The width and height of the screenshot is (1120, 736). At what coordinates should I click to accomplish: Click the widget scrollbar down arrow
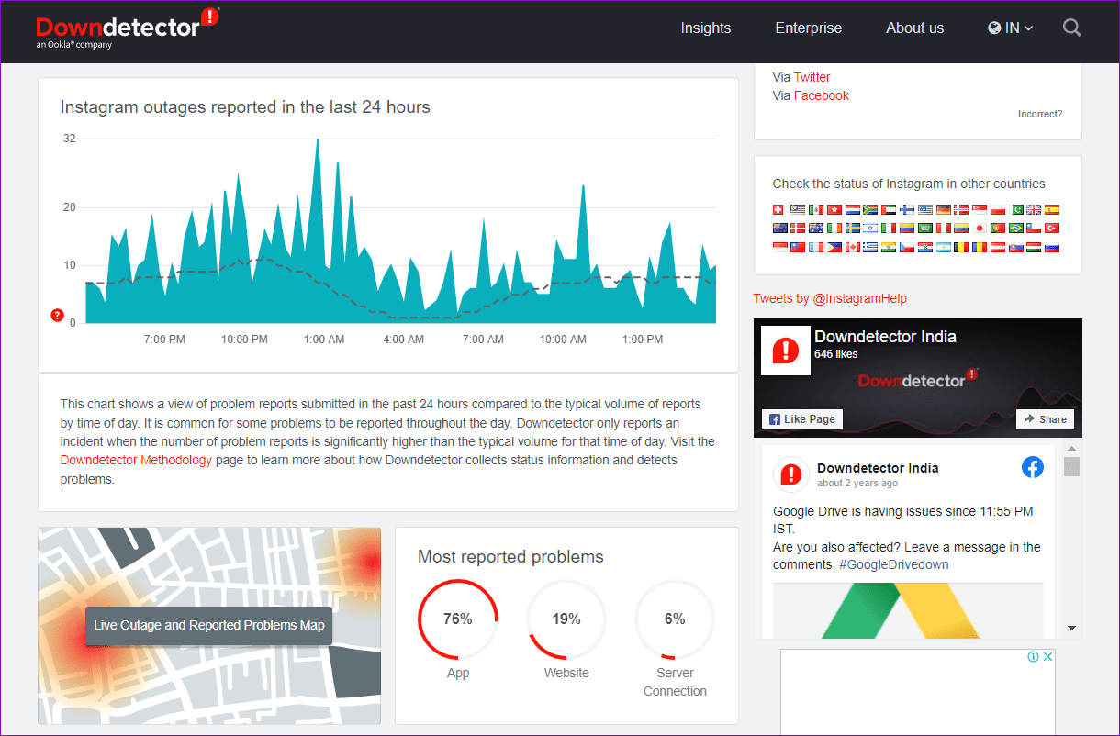click(1071, 628)
